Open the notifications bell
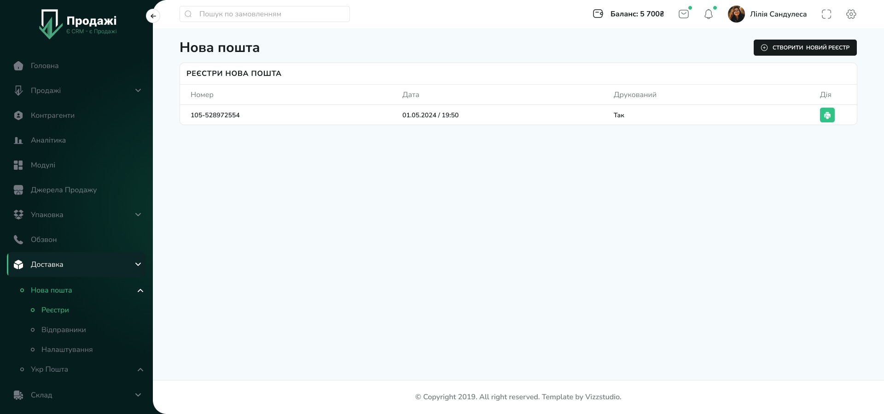 709,14
